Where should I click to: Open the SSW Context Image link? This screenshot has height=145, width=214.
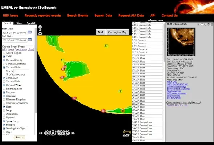176,86
